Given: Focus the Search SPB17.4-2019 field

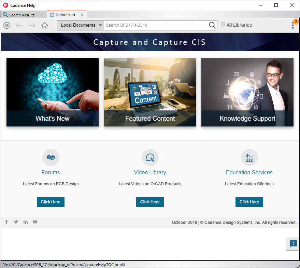Looking at the screenshot, I should (x=156, y=25).
